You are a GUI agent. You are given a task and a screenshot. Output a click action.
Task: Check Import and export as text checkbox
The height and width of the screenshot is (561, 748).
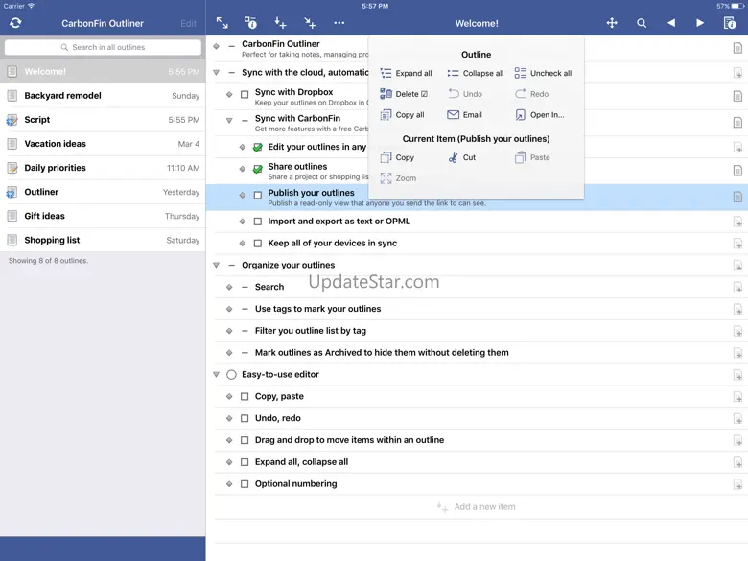258,222
